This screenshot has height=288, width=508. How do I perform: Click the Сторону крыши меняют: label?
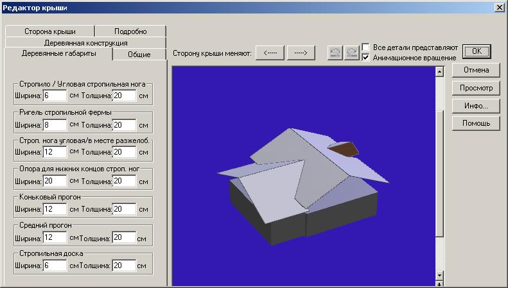coord(212,53)
